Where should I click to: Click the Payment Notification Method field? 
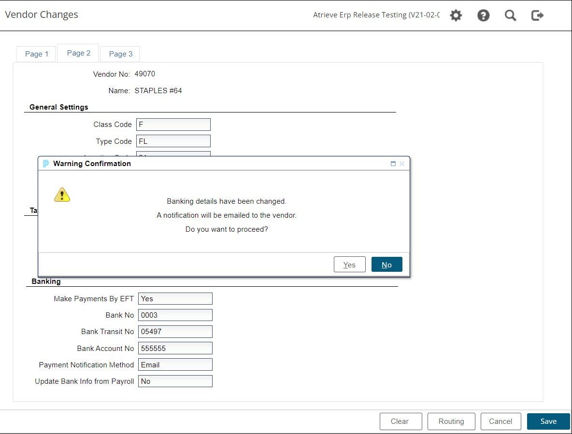click(175, 364)
